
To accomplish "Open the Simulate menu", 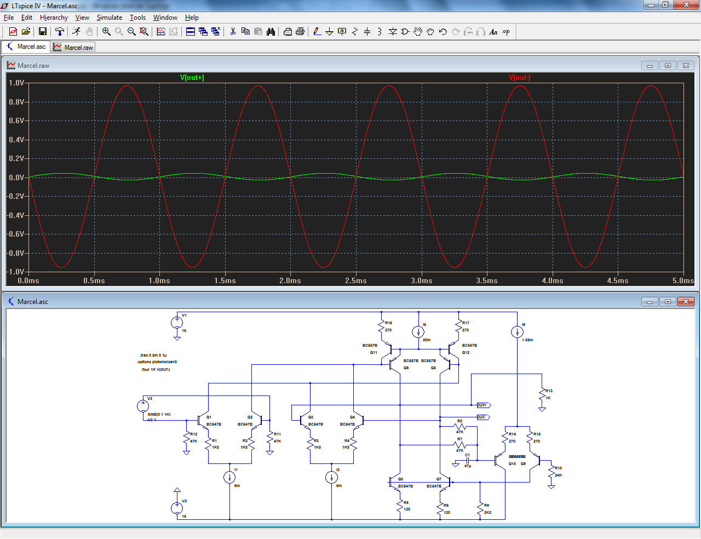I will pyautogui.click(x=110, y=18).
